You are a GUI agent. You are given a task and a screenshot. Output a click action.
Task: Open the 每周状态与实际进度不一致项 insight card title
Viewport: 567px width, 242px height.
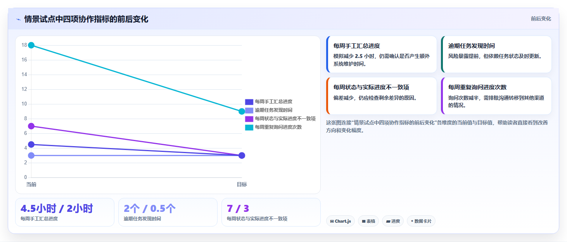[371, 87]
